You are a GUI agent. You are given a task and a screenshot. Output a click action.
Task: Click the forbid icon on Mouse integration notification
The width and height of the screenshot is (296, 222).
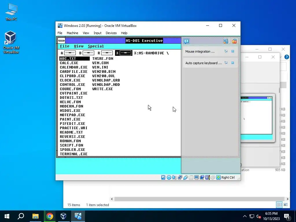point(226,51)
